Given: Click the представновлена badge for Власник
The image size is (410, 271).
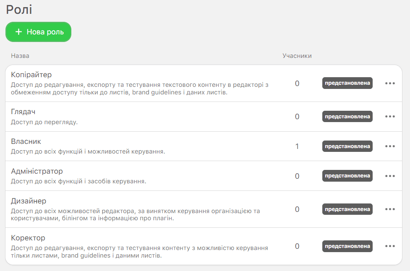Looking at the screenshot, I should (x=347, y=146).
